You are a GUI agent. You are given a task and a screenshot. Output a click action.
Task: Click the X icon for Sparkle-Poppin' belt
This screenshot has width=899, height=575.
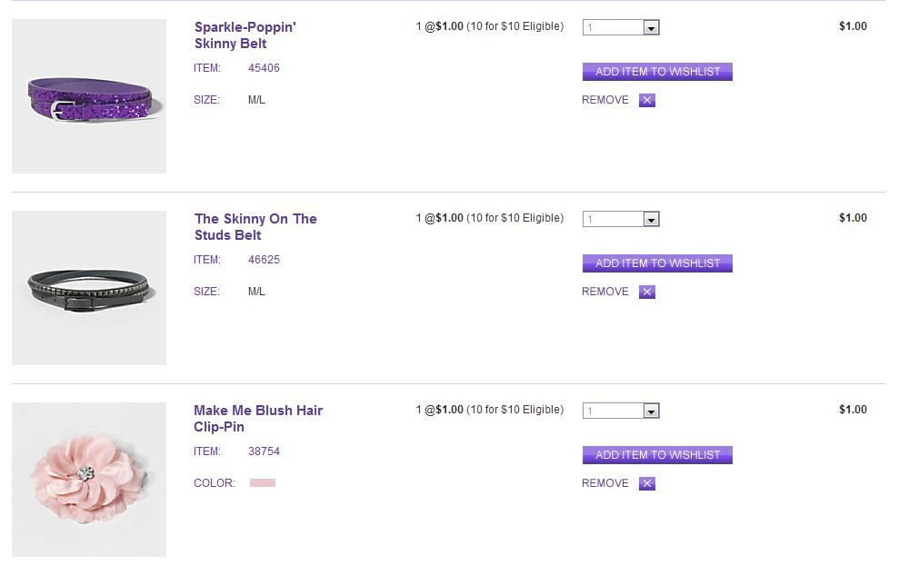[647, 101]
